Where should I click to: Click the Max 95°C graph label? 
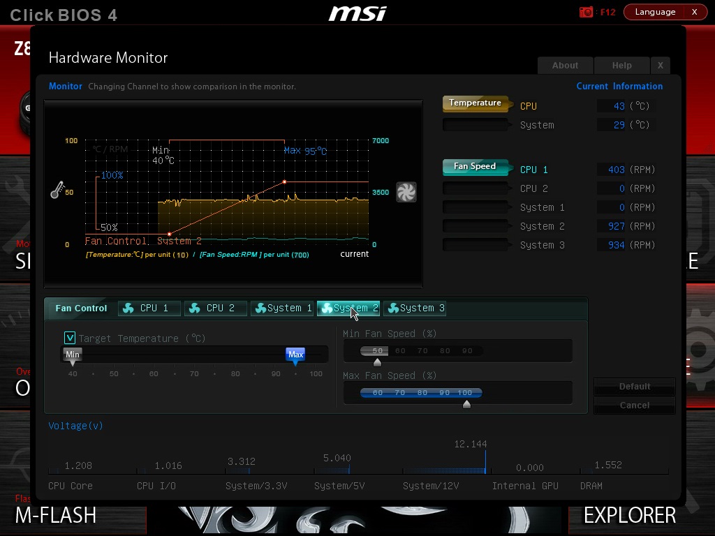(305, 151)
